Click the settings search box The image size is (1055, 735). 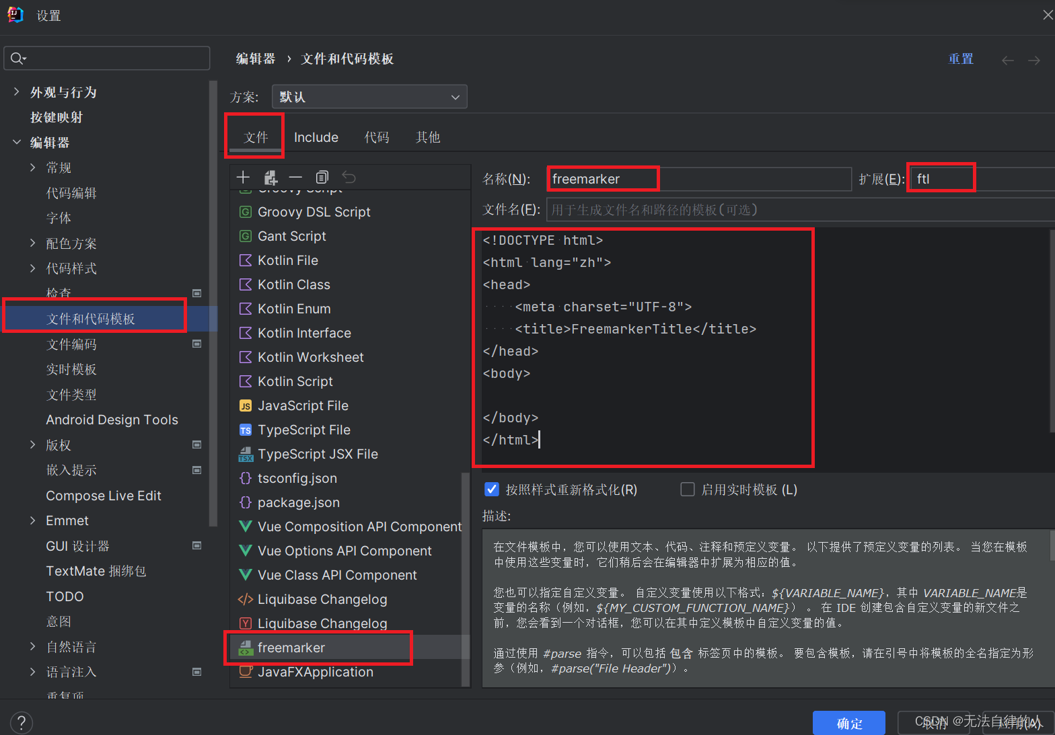tap(107, 59)
